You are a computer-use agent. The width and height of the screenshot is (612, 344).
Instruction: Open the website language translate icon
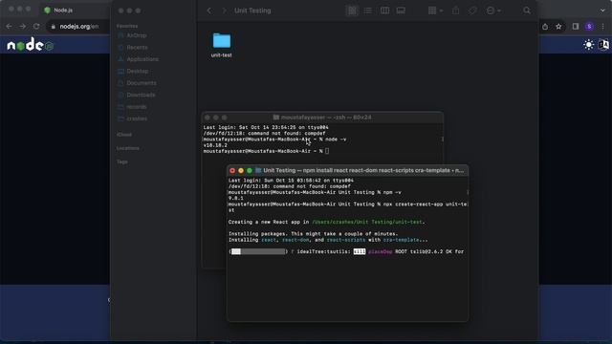[603, 45]
